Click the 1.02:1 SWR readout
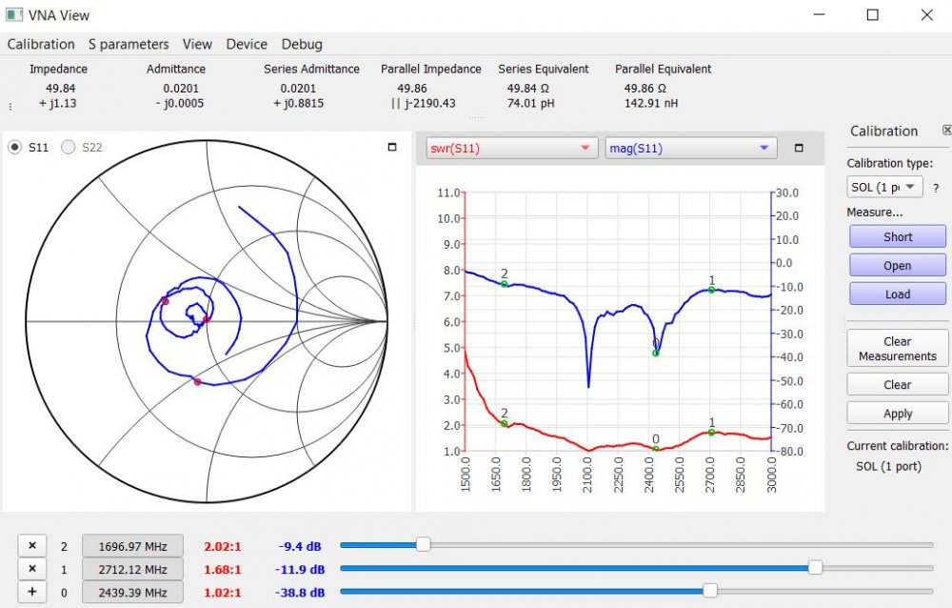The height and width of the screenshot is (608, 952). (222, 593)
